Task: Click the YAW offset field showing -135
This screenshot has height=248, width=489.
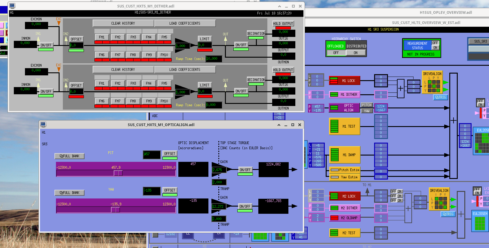Action: pos(152,192)
